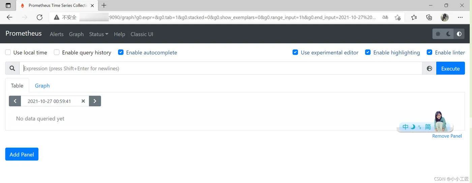The width and height of the screenshot is (472, 183).
Task: Reload the page with refresh icon
Action: click(x=39, y=17)
